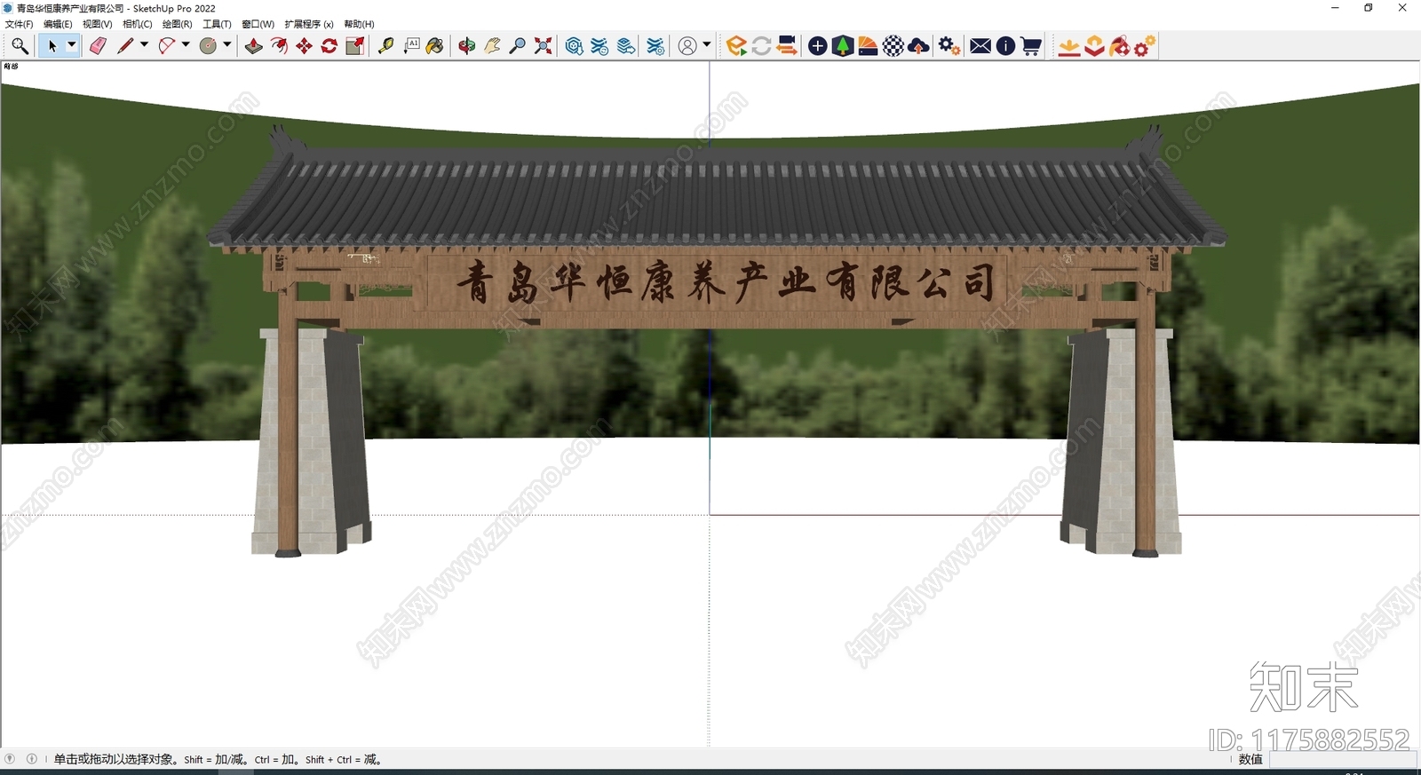Click the red gears plugin settings icon
This screenshot has height=775, width=1421.
click(x=1145, y=46)
